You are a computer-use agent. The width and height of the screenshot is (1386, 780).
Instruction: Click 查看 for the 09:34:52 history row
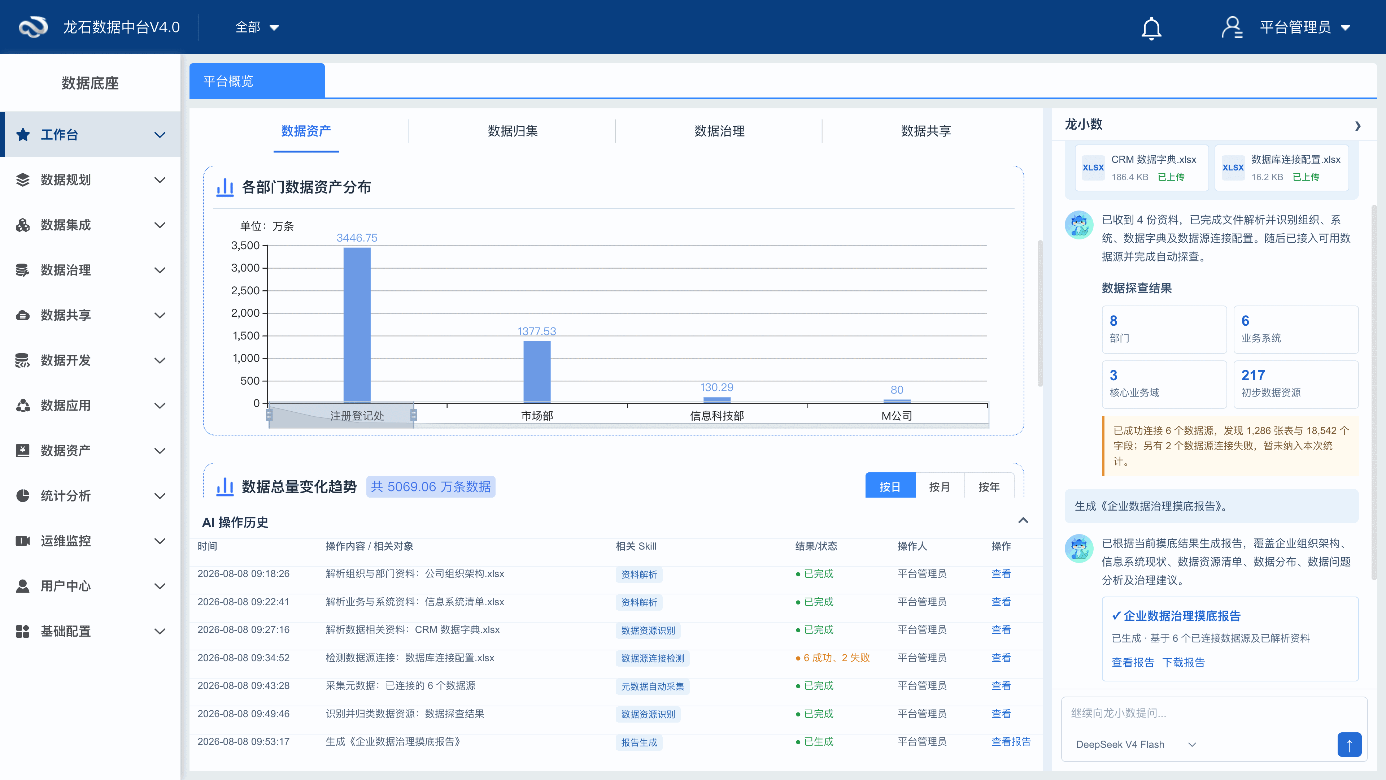tap(1001, 658)
